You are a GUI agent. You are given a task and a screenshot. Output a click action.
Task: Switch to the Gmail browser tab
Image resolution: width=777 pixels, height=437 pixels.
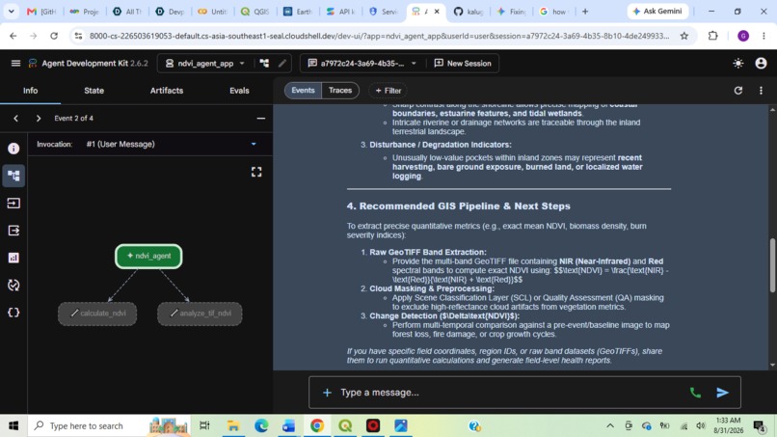[41, 11]
